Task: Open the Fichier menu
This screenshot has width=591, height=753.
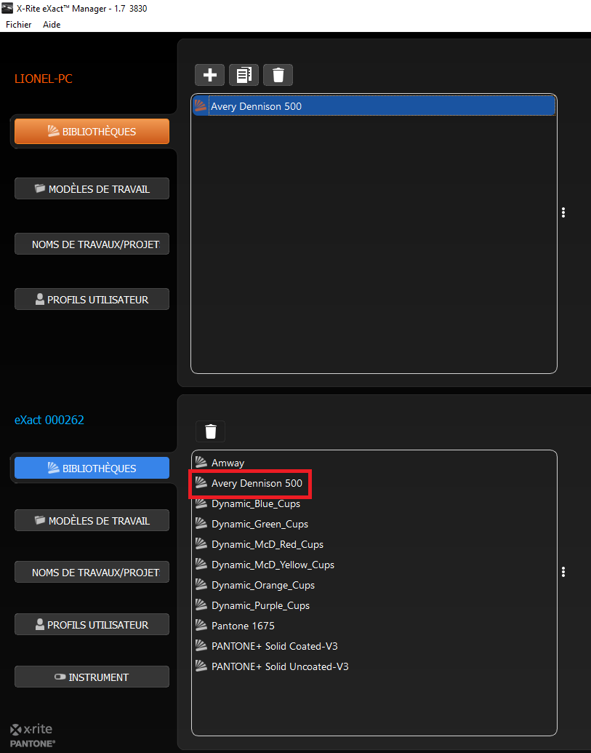Action: point(19,25)
